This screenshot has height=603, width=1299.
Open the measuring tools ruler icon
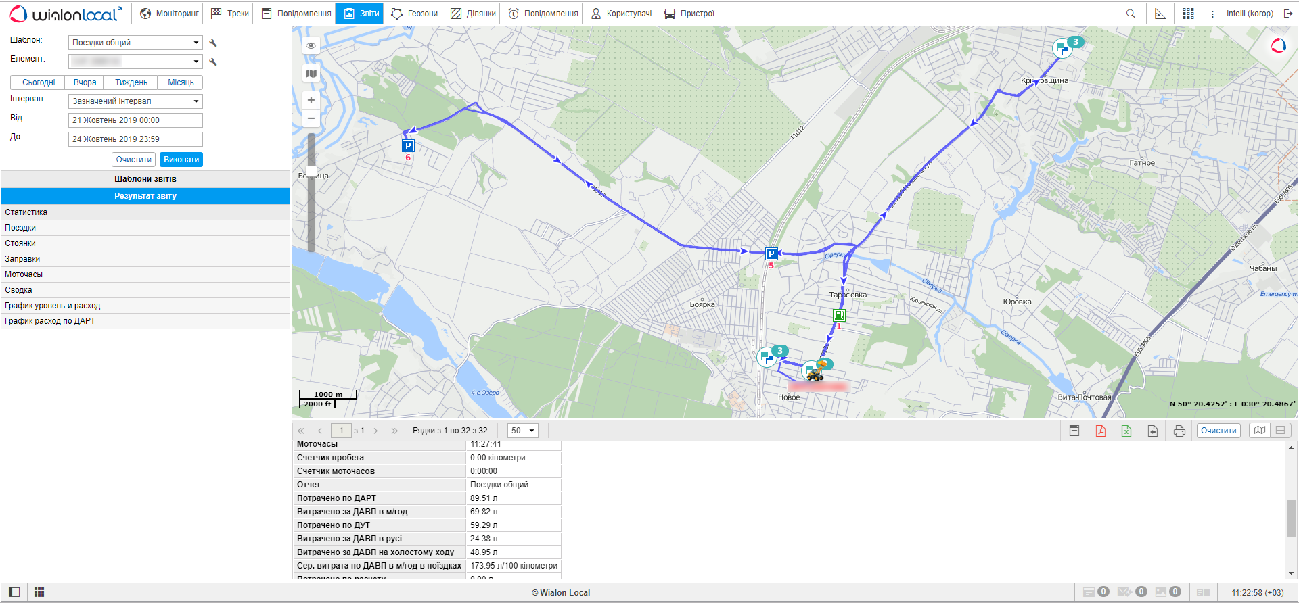pos(1160,14)
